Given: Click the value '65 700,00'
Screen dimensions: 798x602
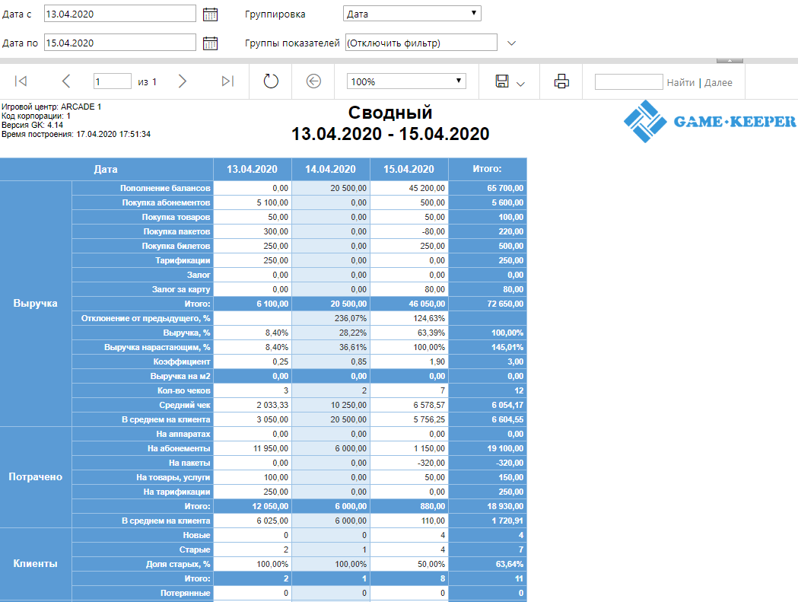Looking at the screenshot, I should click(x=505, y=188).
